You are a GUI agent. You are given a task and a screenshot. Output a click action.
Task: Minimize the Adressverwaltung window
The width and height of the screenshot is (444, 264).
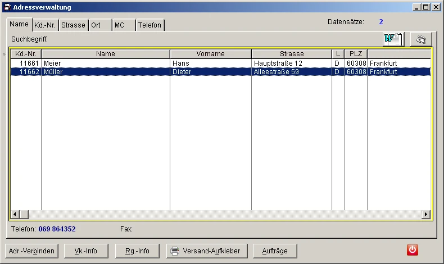pos(416,7)
